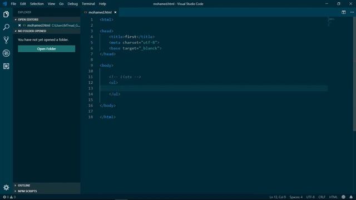Open the File menu
The image size is (356, 200).
13,4
